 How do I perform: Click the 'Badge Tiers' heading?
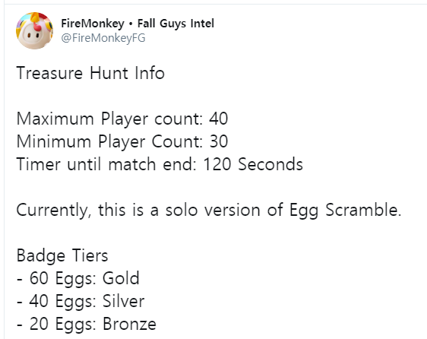point(62,255)
